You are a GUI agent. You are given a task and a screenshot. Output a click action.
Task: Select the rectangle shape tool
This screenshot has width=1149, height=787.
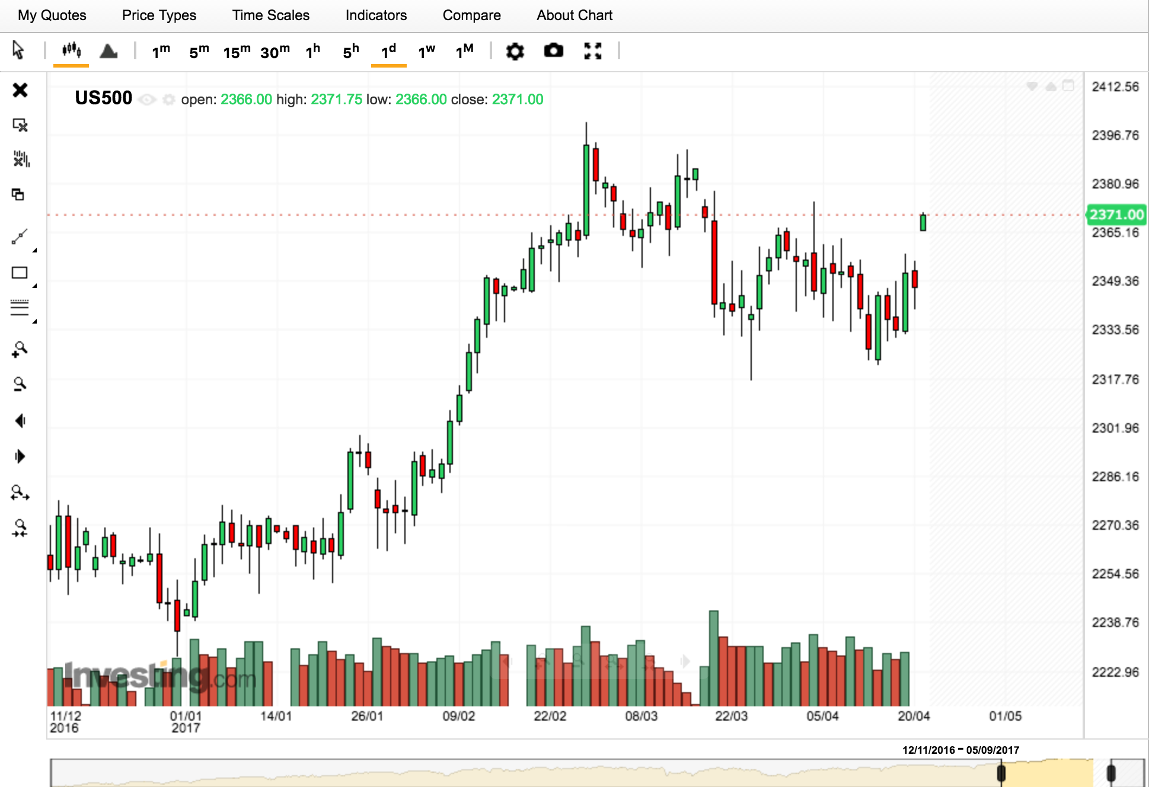click(20, 273)
